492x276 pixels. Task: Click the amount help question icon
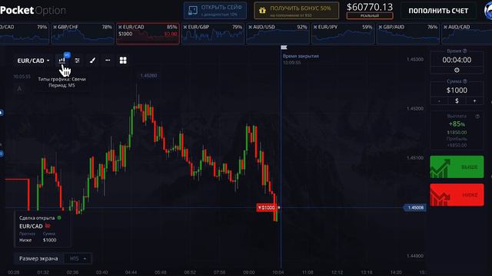(464, 81)
